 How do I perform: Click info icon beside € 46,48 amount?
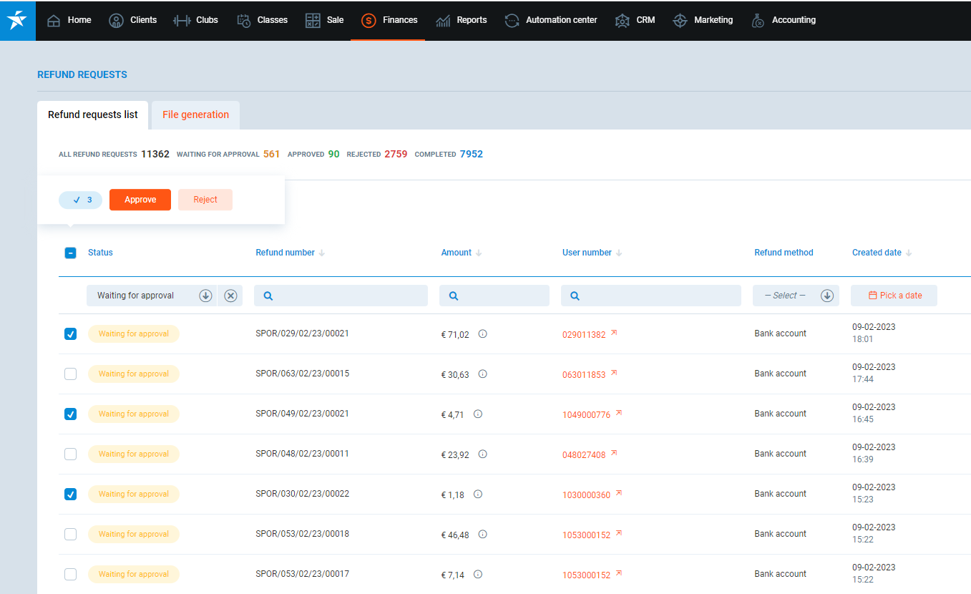pos(482,534)
